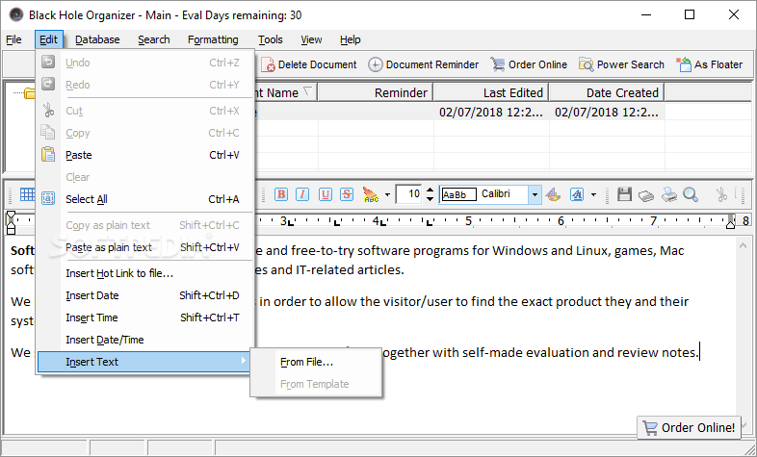Image resolution: width=757 pixels, height=457 pixels.
Task: Sort by the Reminder column header
Action: (x=375, y=92)
